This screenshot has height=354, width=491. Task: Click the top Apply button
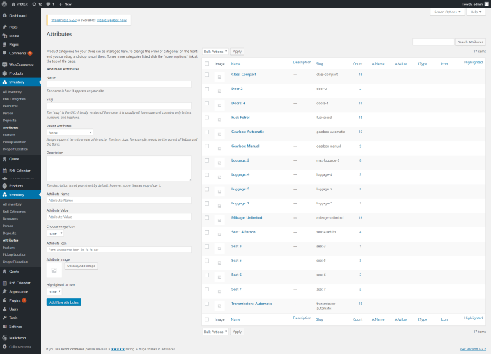tap(237, 52)
